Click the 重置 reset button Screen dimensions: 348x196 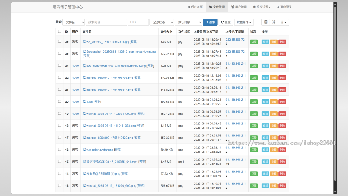point(226,22)
